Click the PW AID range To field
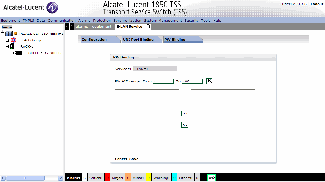 click(192, 81)
